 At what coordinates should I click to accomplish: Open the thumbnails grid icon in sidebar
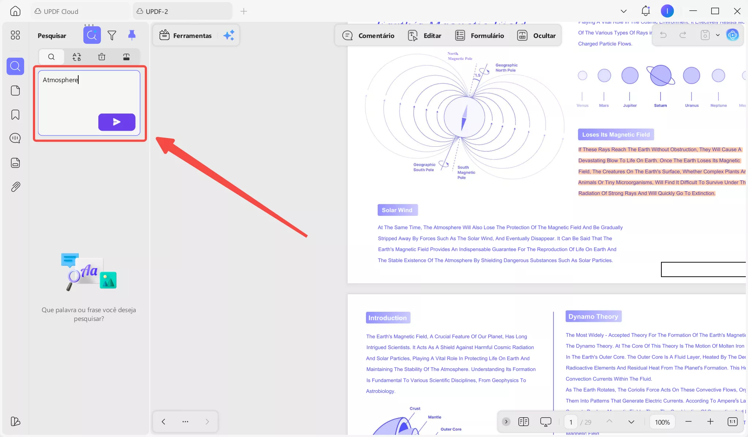[15, 35]
